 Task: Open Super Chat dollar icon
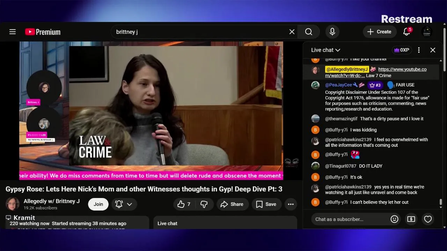[411, 219]
